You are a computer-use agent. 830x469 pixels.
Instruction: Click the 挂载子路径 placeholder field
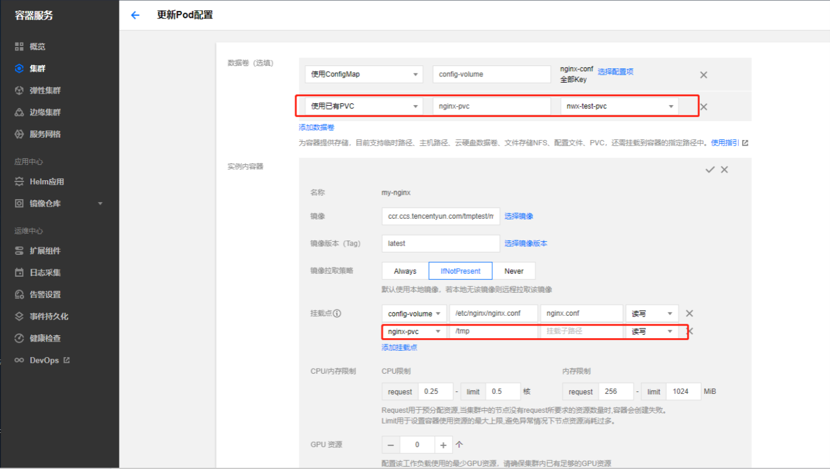(x=582, y=331)
